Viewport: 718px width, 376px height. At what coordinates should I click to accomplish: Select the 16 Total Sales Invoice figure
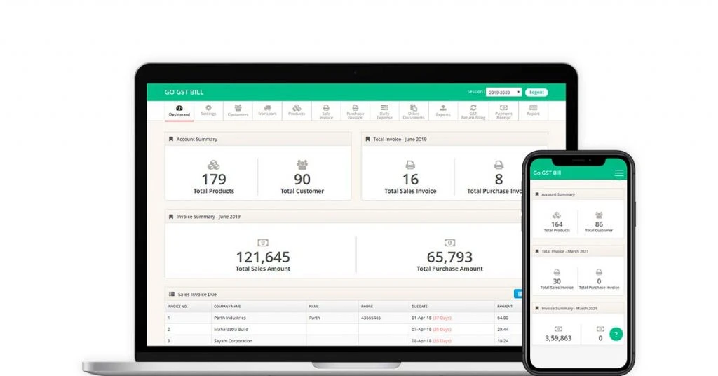410,179
